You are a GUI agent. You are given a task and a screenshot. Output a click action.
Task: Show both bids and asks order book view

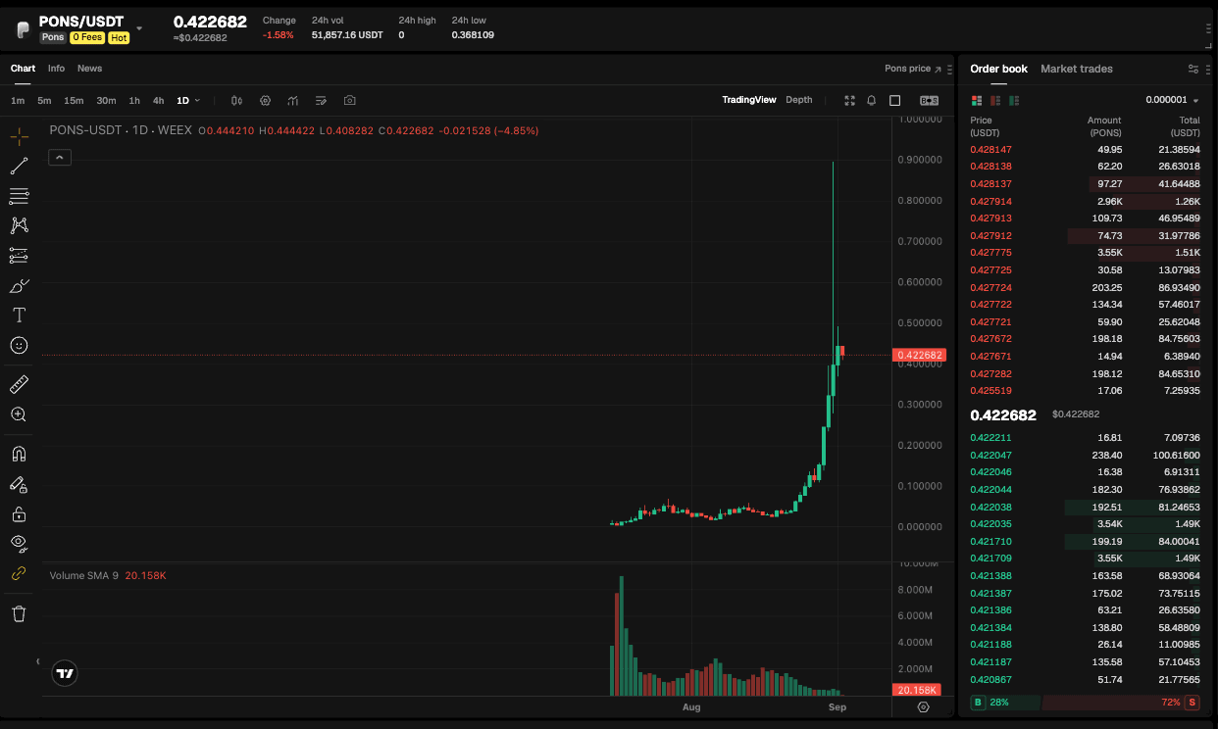(x=977, y=100)
